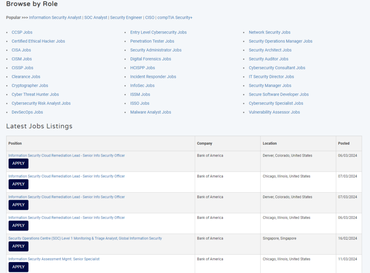Open Network Security Jobs
370x273 pixels.
(270, 32)
